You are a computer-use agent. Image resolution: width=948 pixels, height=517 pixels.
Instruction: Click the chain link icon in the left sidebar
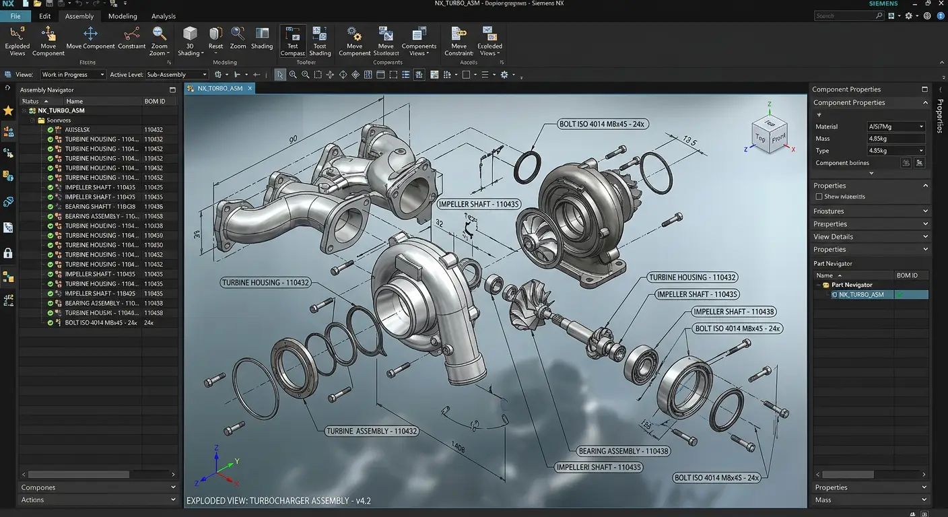8,201
